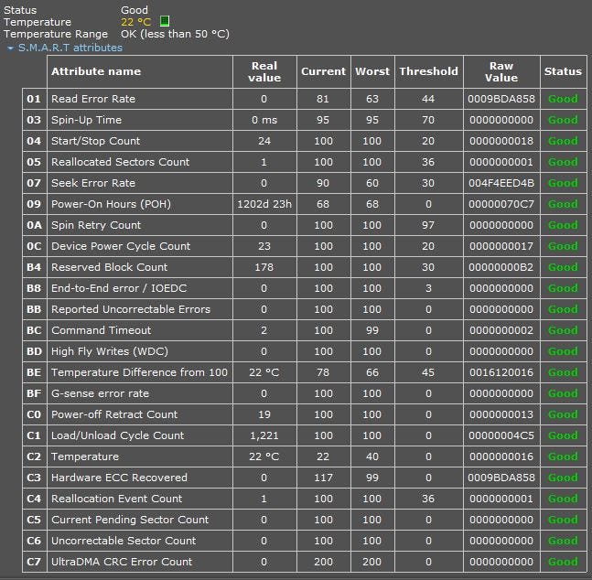Sort by Real value column header
592x580 pixels.
[x=264, y=71]
